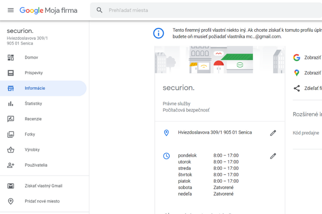This screenshot has width=322, height=214.
Task: Open the hamburger main menu
Action: [11, 10]
